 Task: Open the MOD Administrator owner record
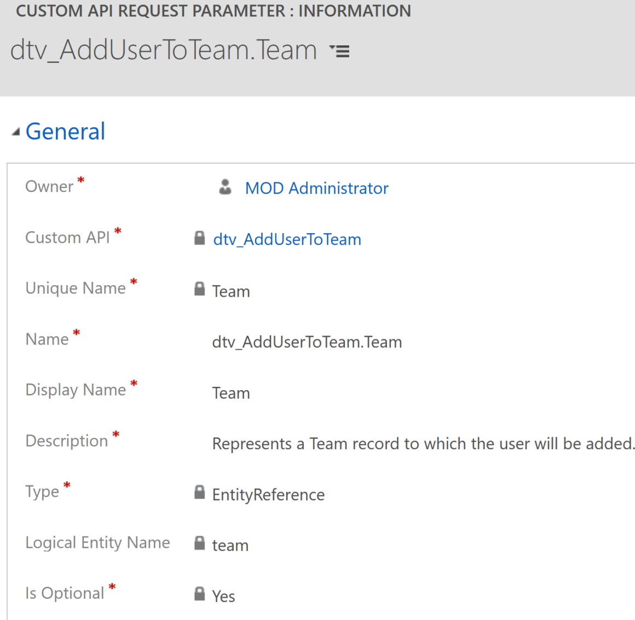pos(316,188)
